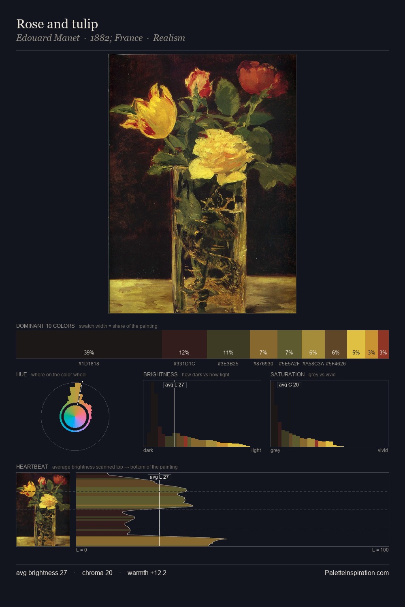Viewport: 405px width, 607px height.
Task: Click the heartbeat brightness profile chart
Action: (x=232, y=509)
